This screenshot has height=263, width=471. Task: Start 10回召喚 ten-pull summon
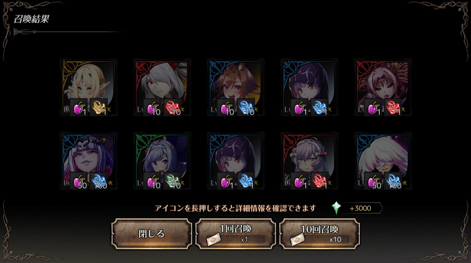(319, 234)
